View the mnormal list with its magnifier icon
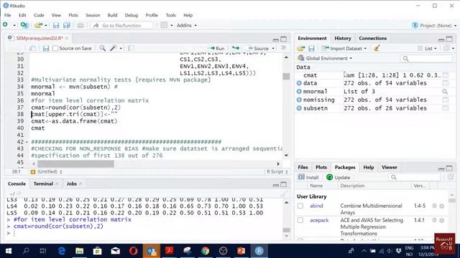Screen dimensions: 460x258 coord(445,92)
